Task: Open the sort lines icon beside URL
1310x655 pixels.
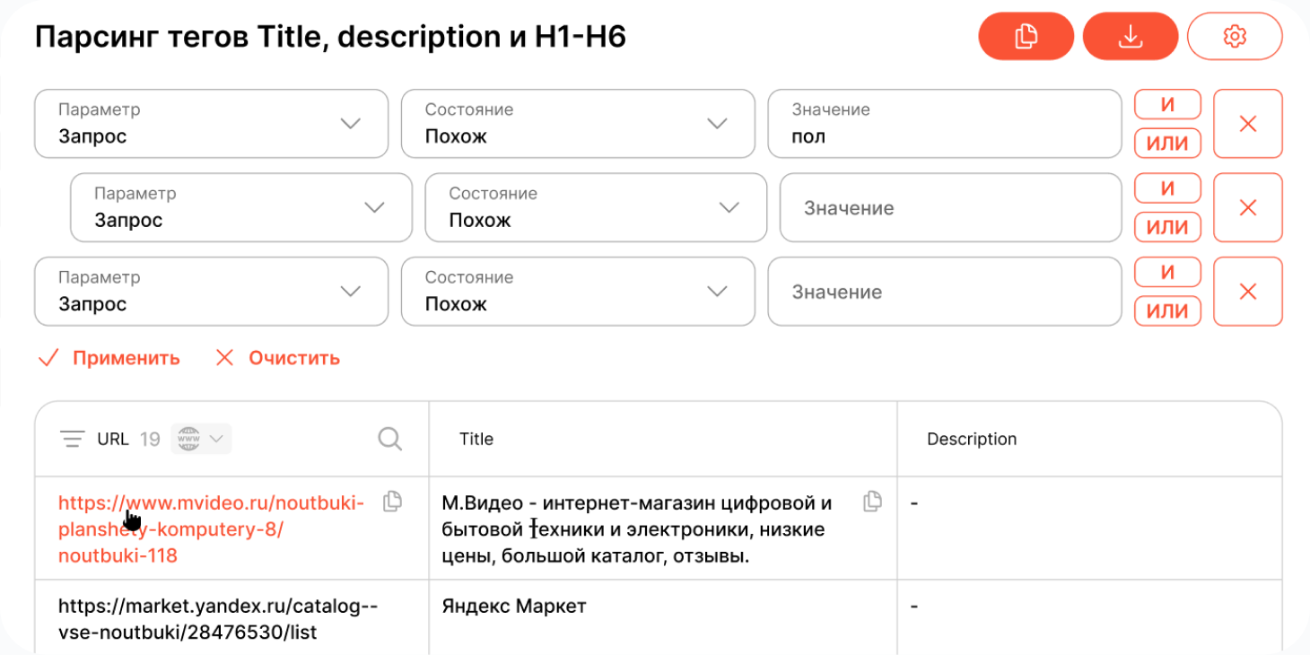Action: (72, 439)
